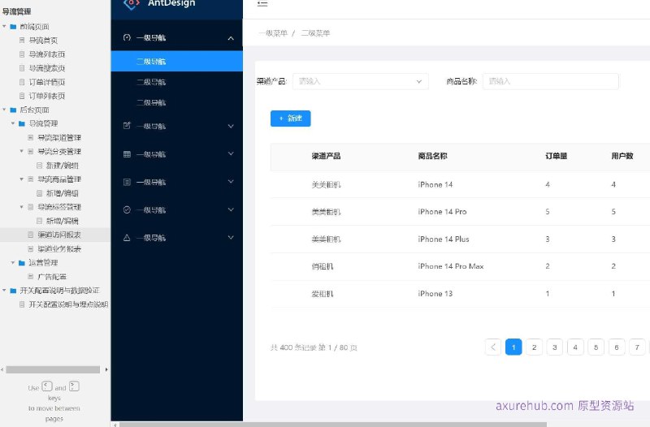Viewport: 650px width, 427px height.
Task: Click the 商品名称 input field
Action: coord(551,81)
